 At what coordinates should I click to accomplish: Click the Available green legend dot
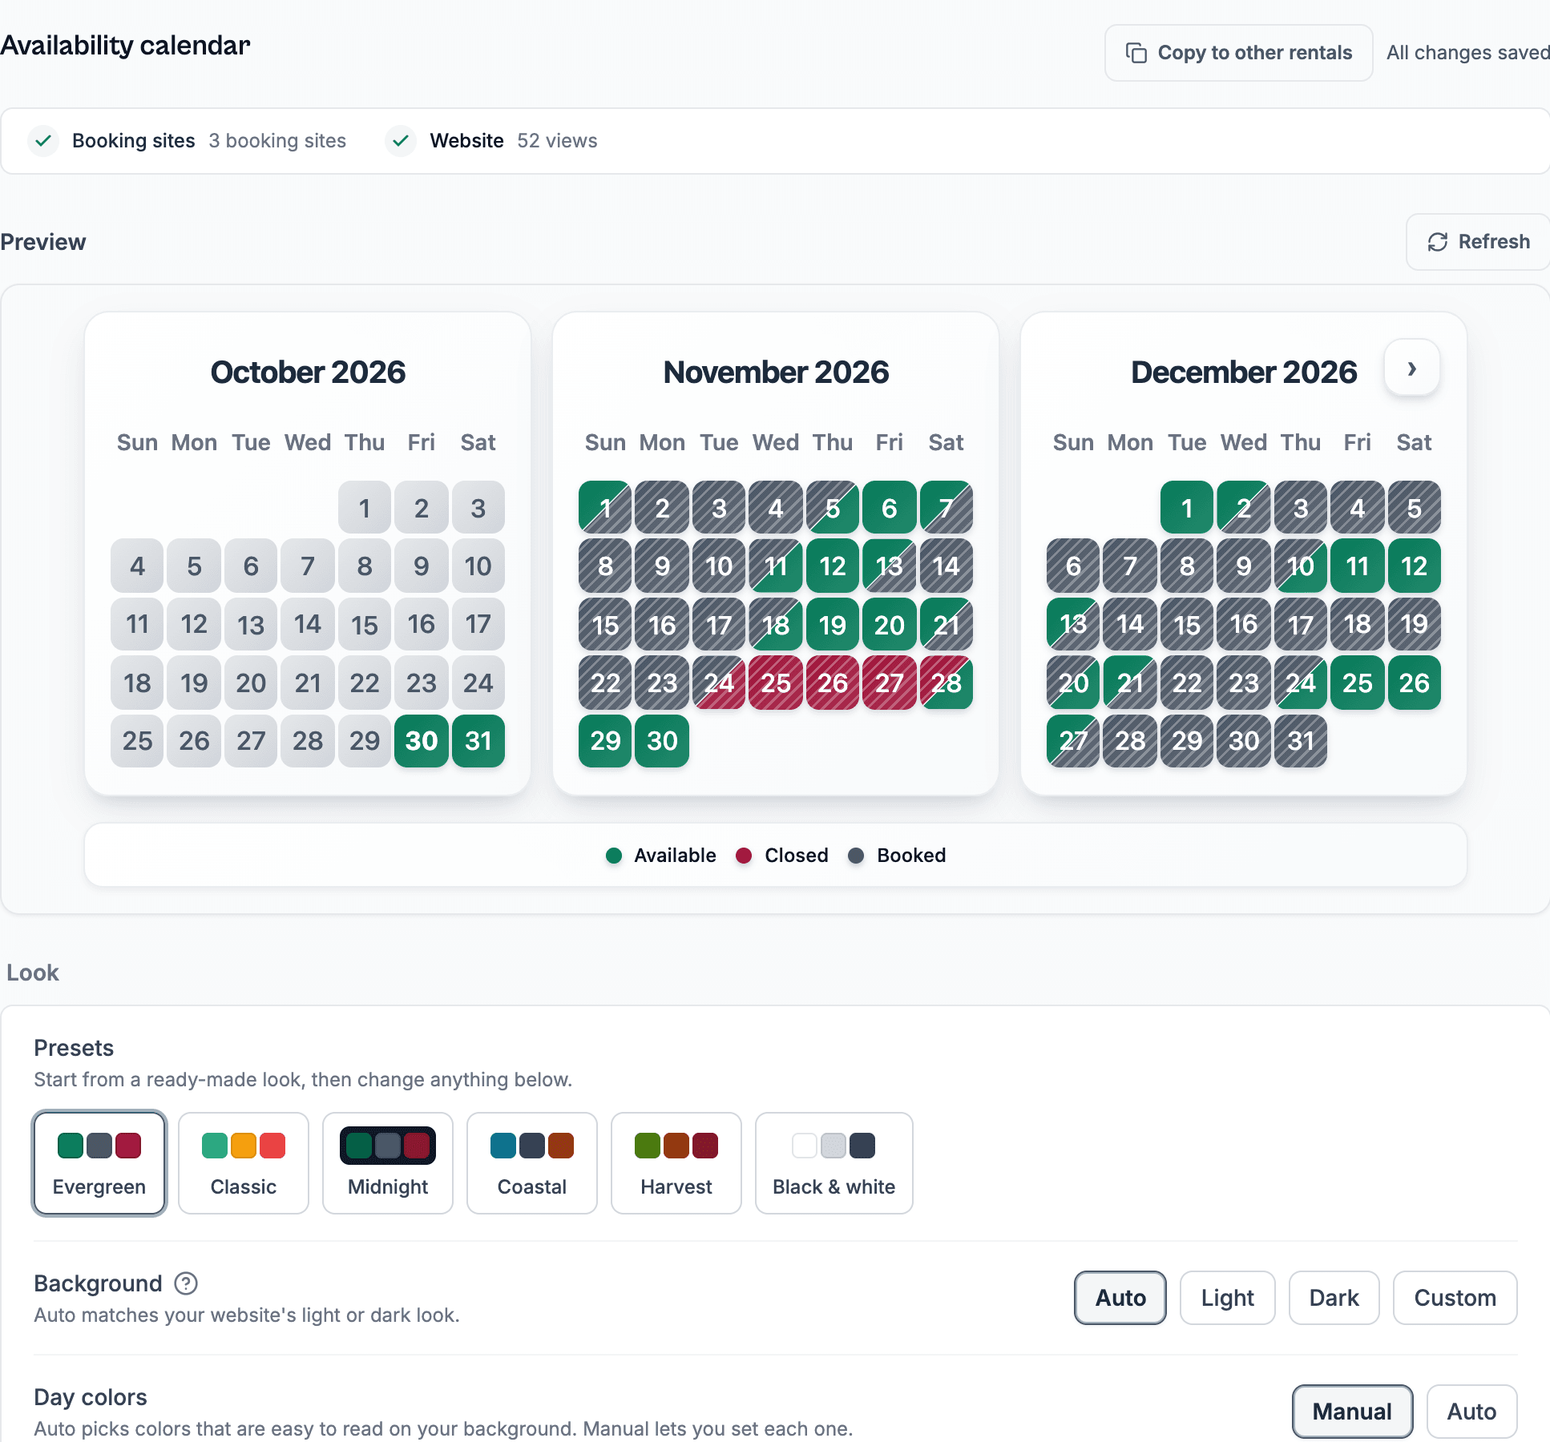coord(614,856)
